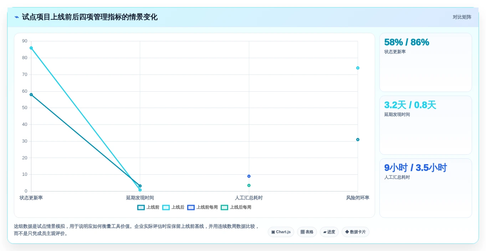Select the 上线前 延期发现时间 point at 3.2
Viewport: 486px width, 251px height.
point(140,186)
